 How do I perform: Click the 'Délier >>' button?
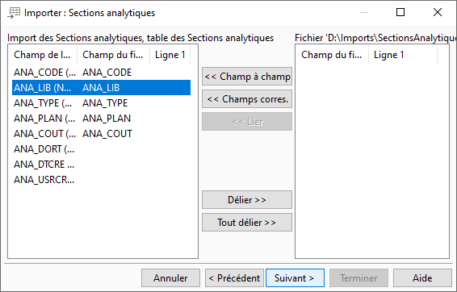(247, 200)
